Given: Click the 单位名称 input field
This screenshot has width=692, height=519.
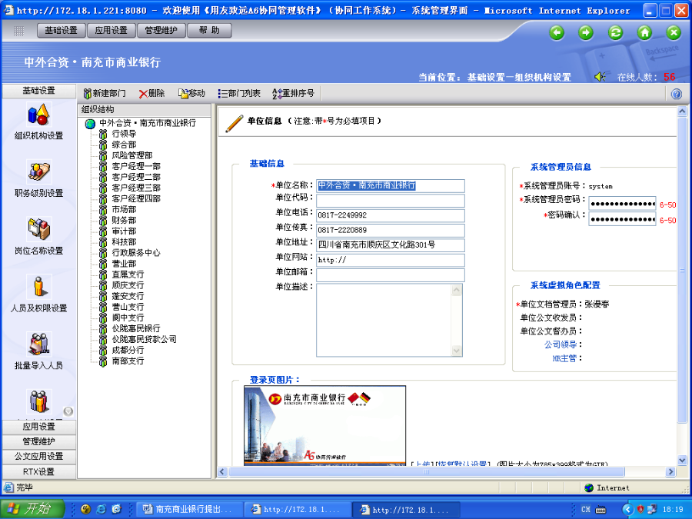Looking at the screenshot, I should (x=390, y=186).
